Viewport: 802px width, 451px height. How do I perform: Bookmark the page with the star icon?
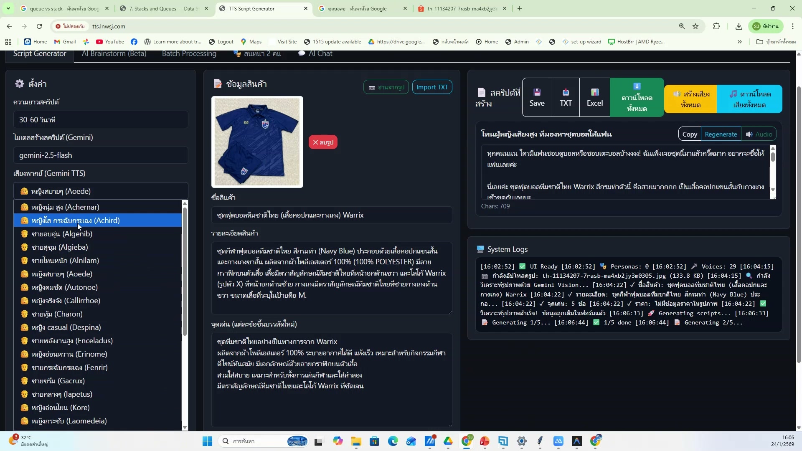(695, 26)
